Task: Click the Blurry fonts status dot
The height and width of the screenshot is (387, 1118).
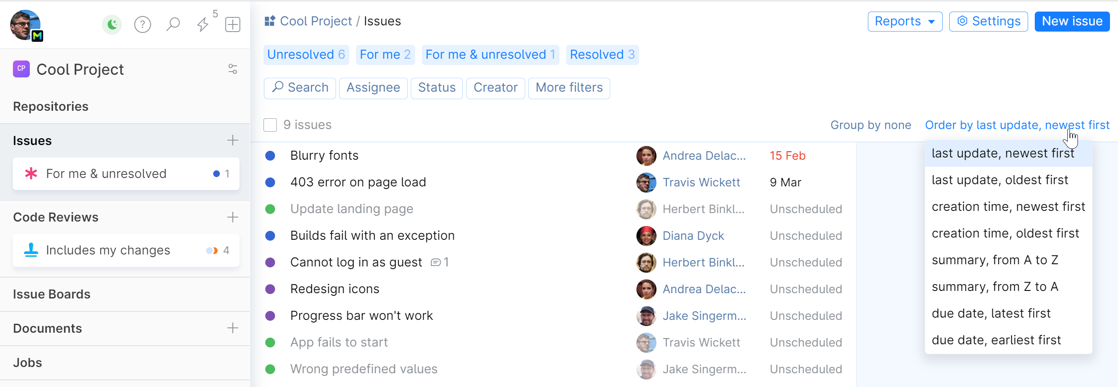Action: click(x=270, y=156)
